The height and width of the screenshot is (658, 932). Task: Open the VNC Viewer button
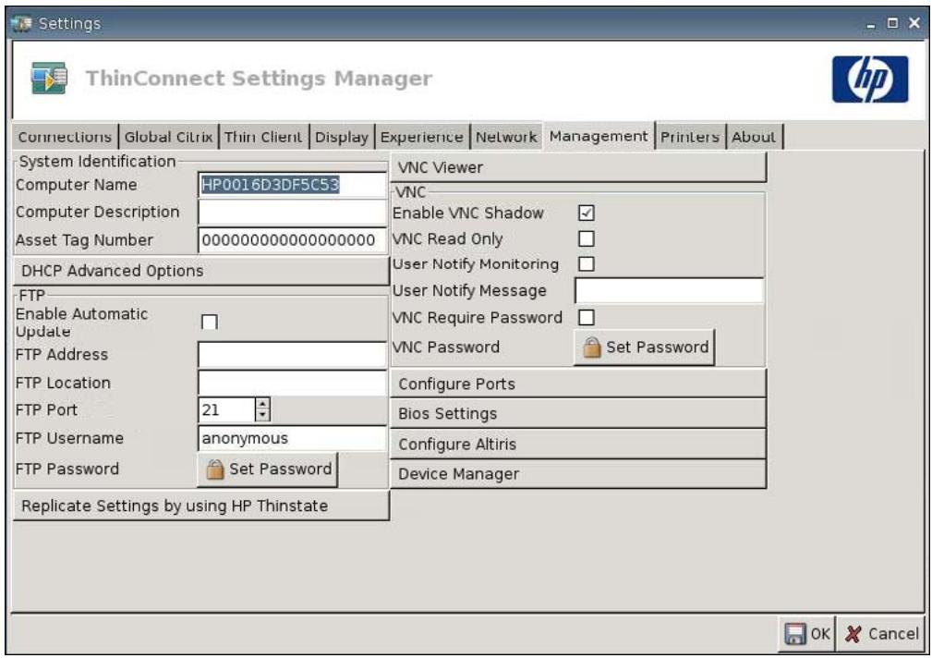pyautogui.click(x=578, y=167)
